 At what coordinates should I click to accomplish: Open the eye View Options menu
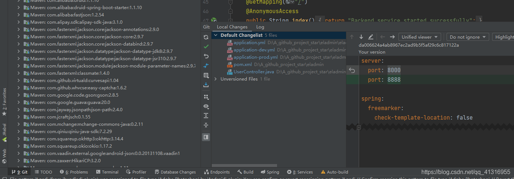pos(206,106)
